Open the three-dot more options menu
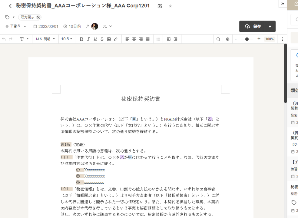Viewport: 298px width, 218px height. pos(282,39)
